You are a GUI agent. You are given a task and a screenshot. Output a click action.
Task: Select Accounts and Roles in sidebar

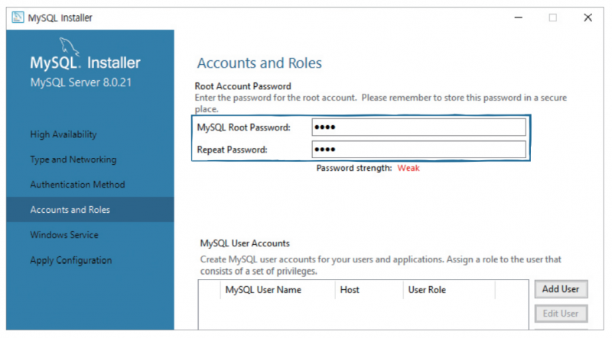[x=68, y=210]
